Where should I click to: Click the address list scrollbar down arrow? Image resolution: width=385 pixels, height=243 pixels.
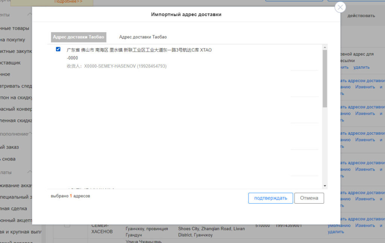click(325, 186)
